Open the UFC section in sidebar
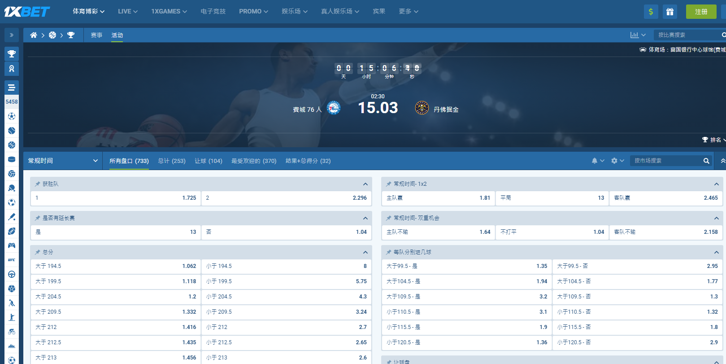The image size is (726, 364). point(12,260)
